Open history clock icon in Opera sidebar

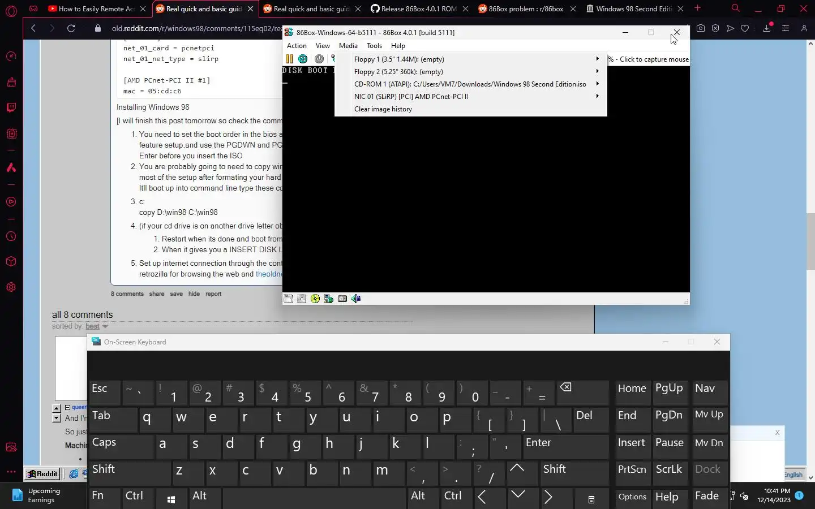[11, 236]
